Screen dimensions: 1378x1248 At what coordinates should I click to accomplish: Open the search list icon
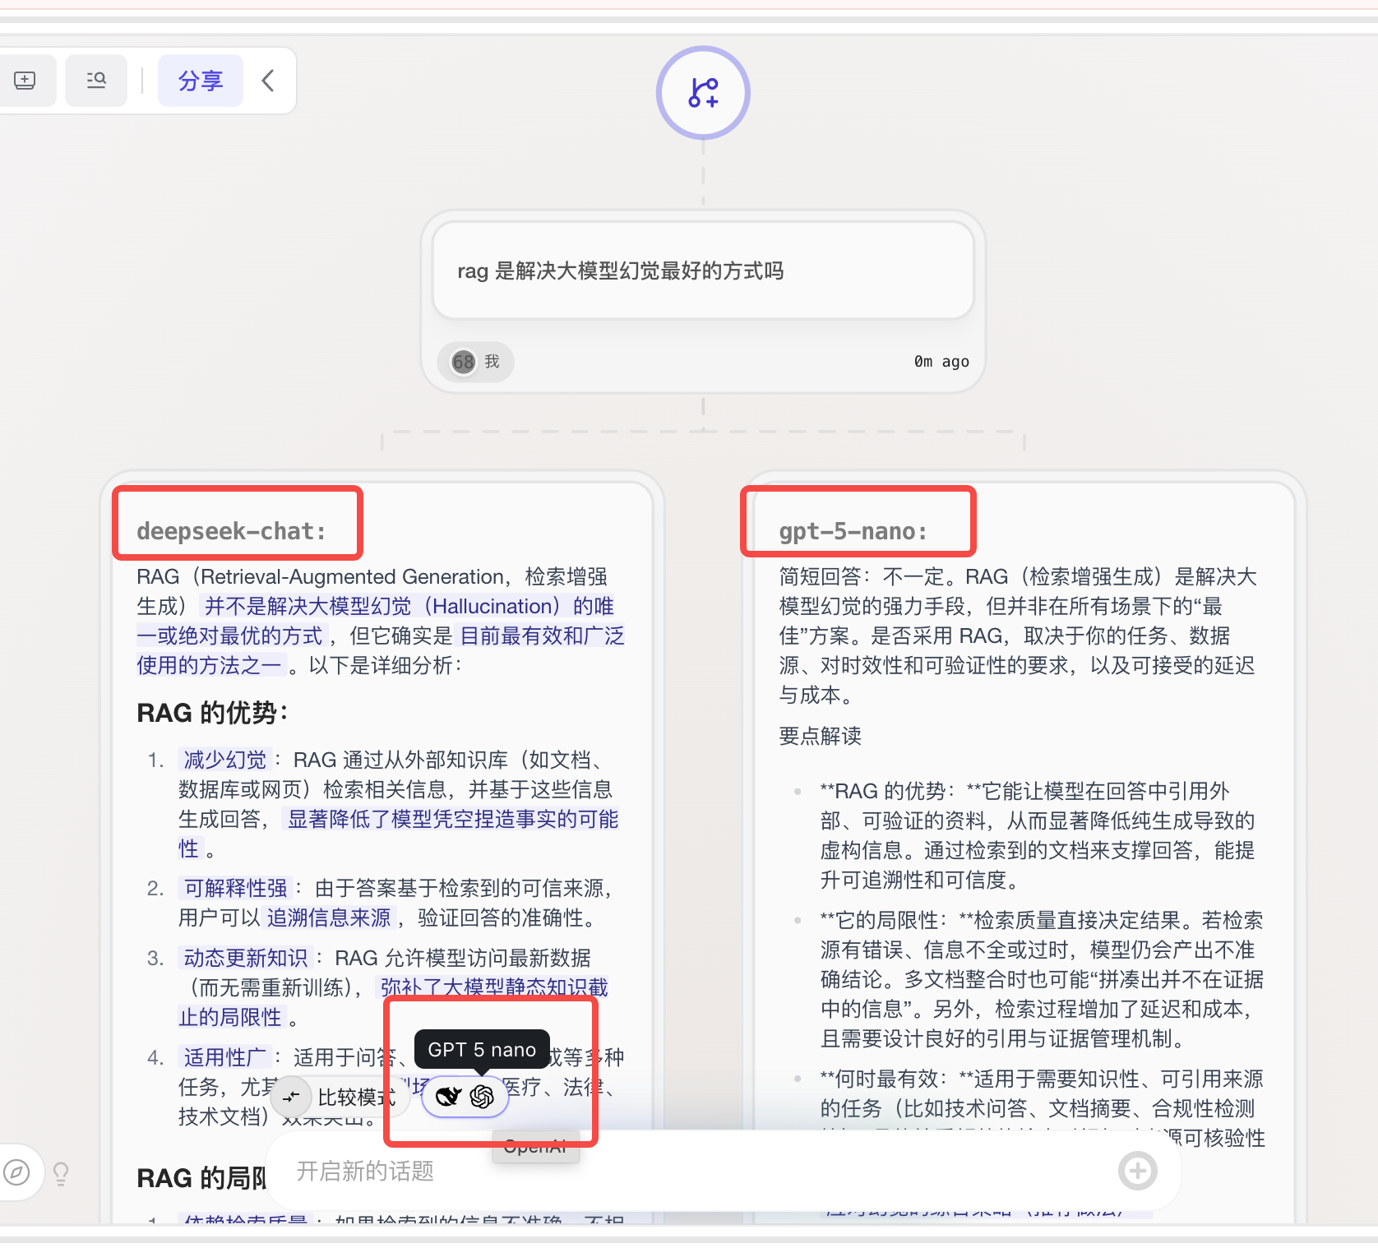(x=96, y=81)
